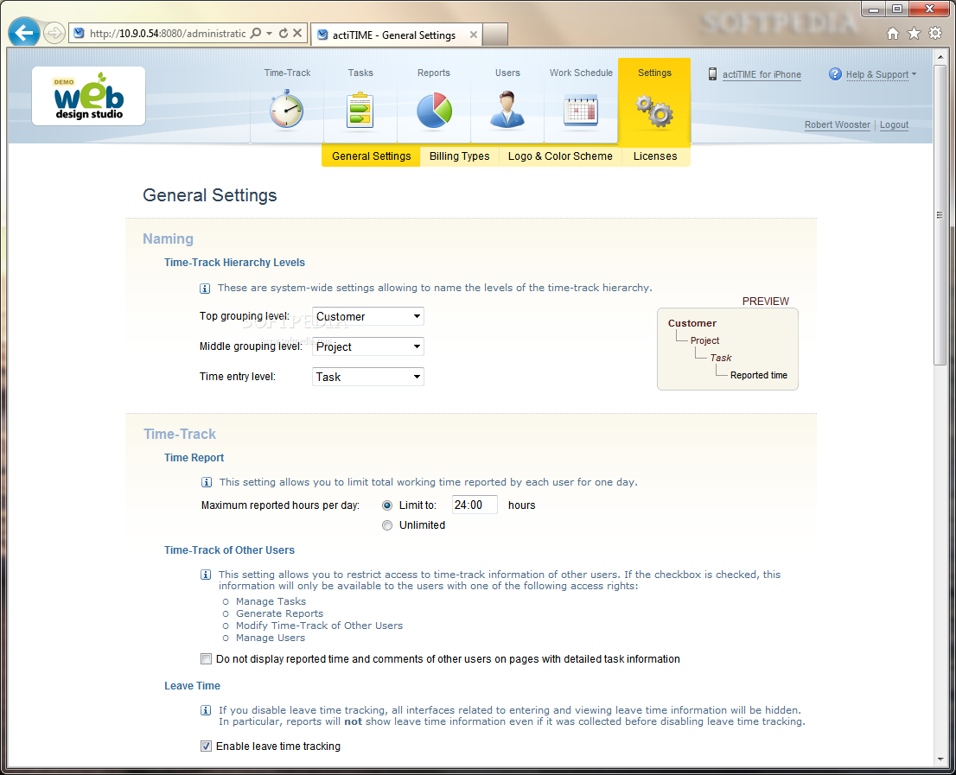Click info icon next to hierarchy description
The height and width of the screenshot is (775, 956).
(x=206, y=289)
